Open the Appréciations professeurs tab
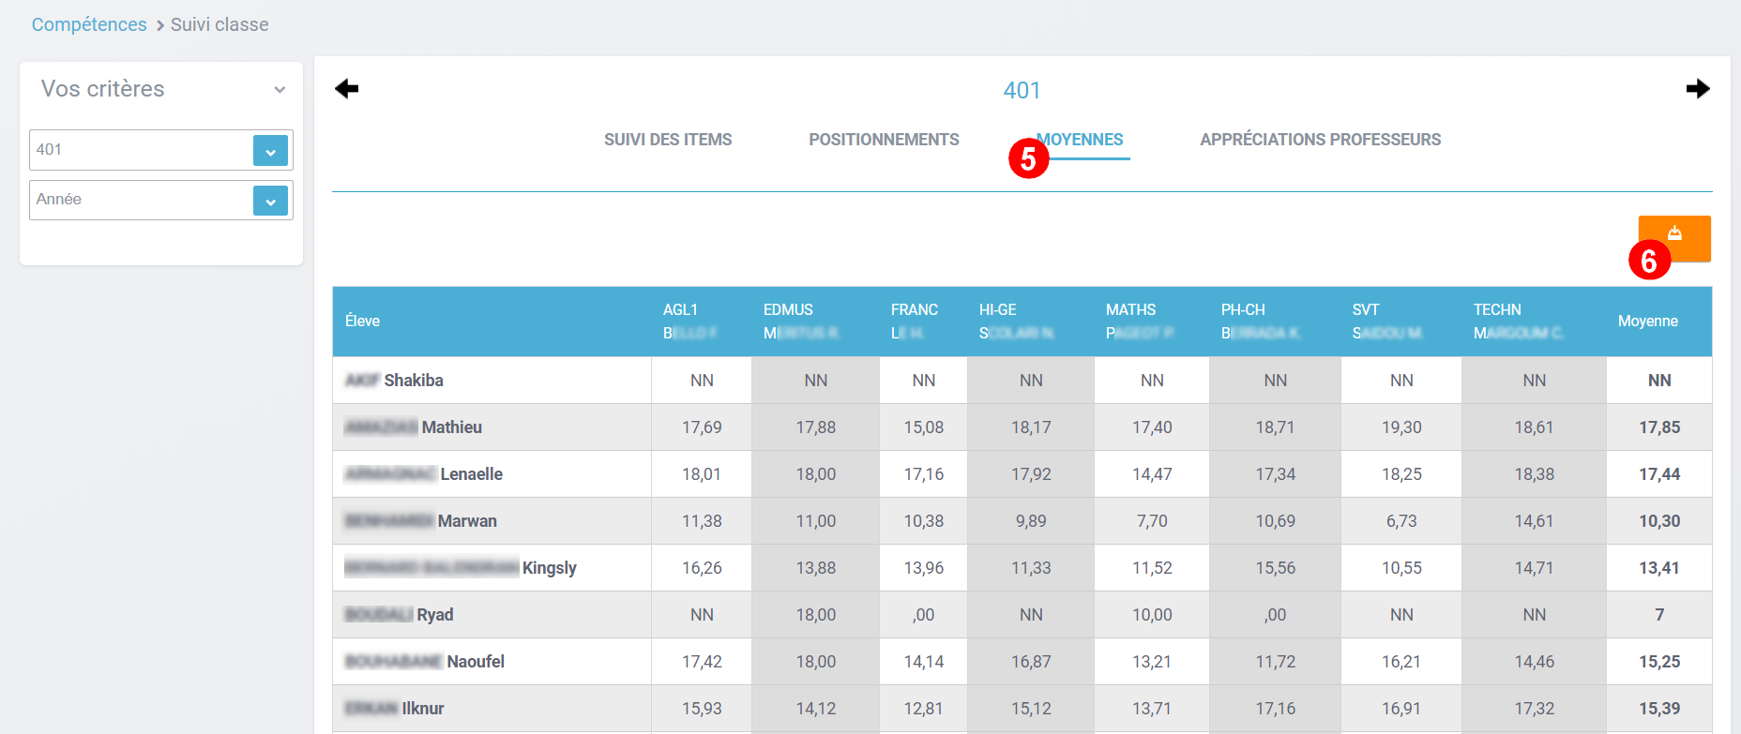Screen dimensions: 1741x734 point(1320,140)
